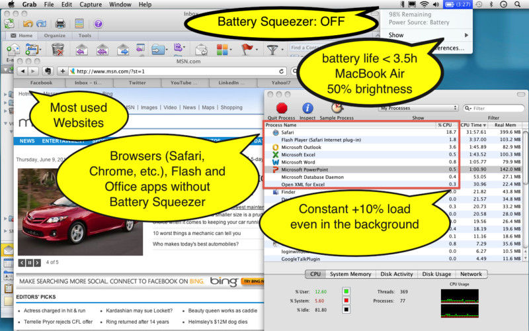Click the Meeting reply icon in Outlook ribbon
Image resolution: width=529 pixels, height=331 pixels.
141,48
